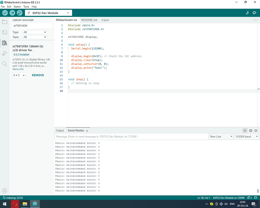Open the Sketchbook folder panel in sidebar
The height and width of the screenshot is (208, 260).
pos(4,22)
